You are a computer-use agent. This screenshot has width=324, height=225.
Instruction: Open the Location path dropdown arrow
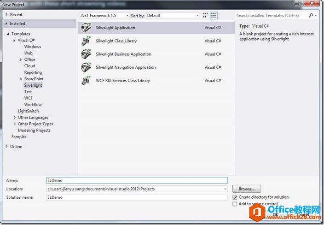(x=225, y=189)
